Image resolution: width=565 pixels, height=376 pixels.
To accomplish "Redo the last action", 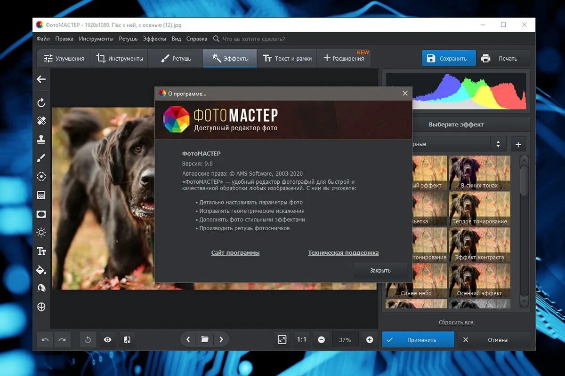I will [62, 339].
